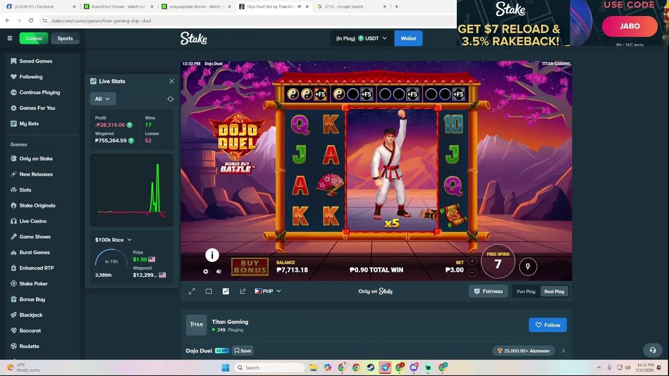This screenshot has height=376, width=669.
Task: Select Real Play mode
Action: click(x=554, y=291)
